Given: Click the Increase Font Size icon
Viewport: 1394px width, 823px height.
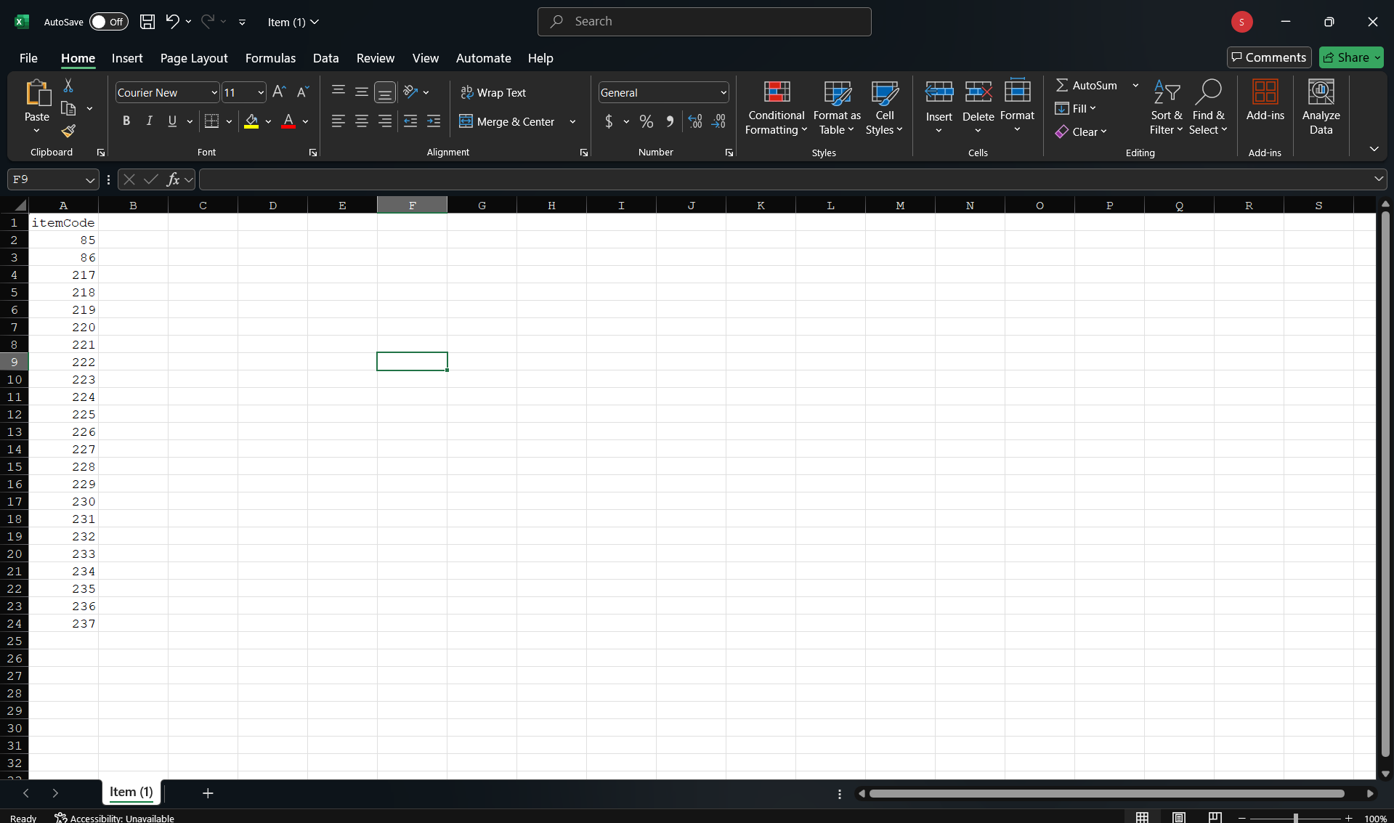Looking at the screenshot, I should [279, 92].
